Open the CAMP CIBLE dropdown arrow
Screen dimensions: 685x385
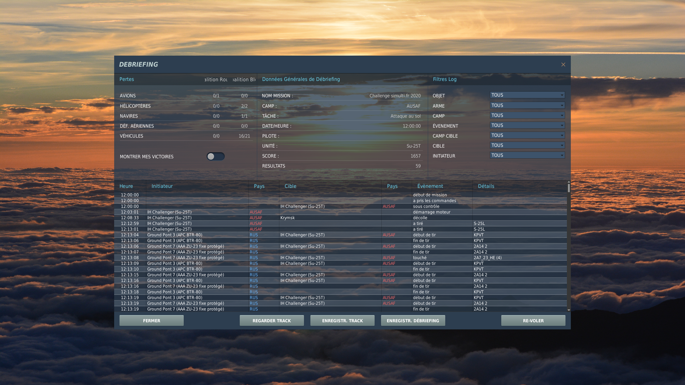(x=562, y=135)
